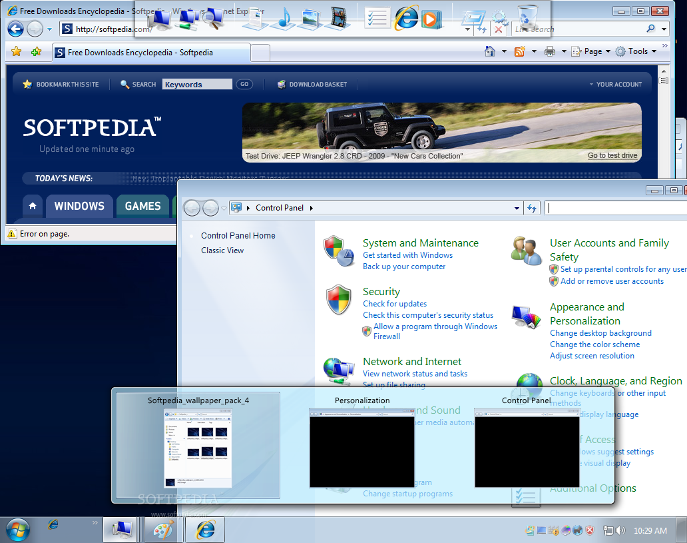687x543 pixels.
Task: Launch Internet Explorer from the top dock
Action: (406, 19)
